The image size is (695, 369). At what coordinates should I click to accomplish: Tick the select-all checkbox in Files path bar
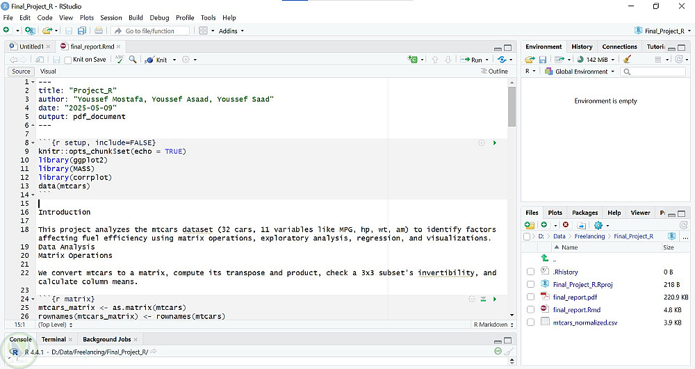pyautogui.click(x=527, y=236)
